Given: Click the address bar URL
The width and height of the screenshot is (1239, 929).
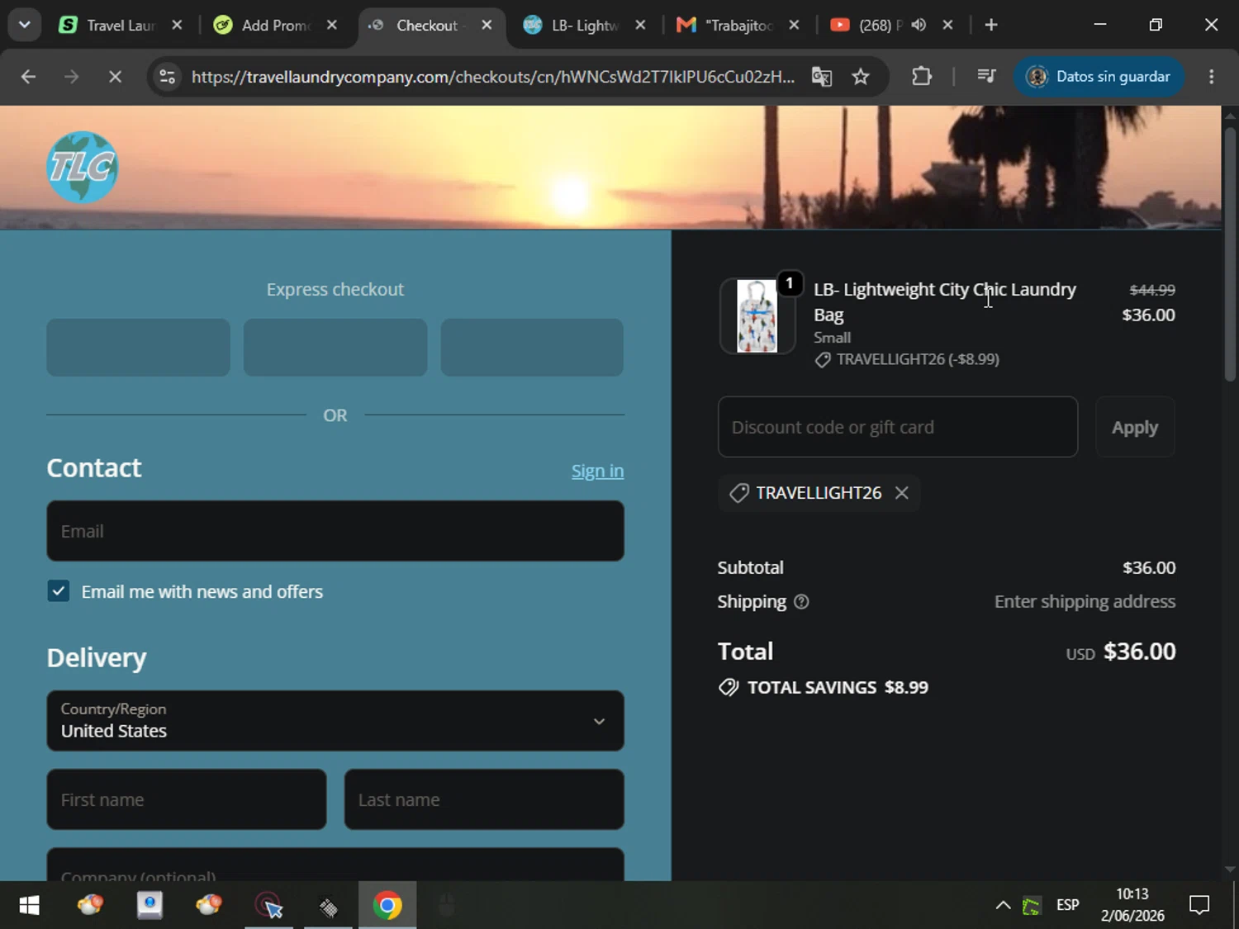Looking at the screenshot, I should tap(493, 77).
